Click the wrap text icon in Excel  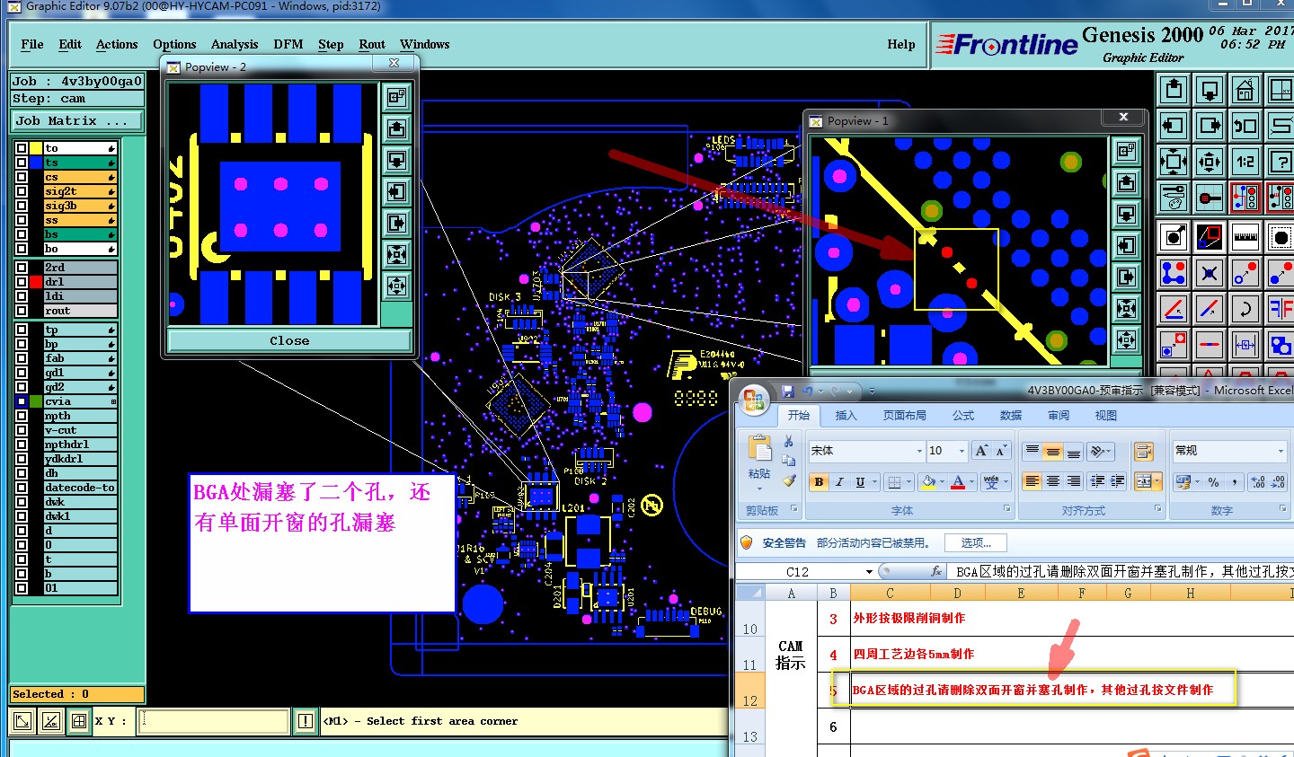pyautogui.click(x=1143, y=451)
